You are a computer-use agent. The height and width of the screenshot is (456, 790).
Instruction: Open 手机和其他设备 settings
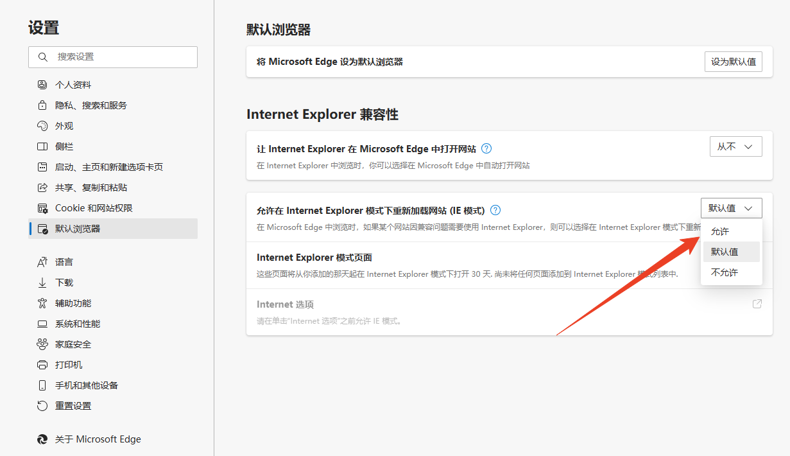[x=113, y=385]
